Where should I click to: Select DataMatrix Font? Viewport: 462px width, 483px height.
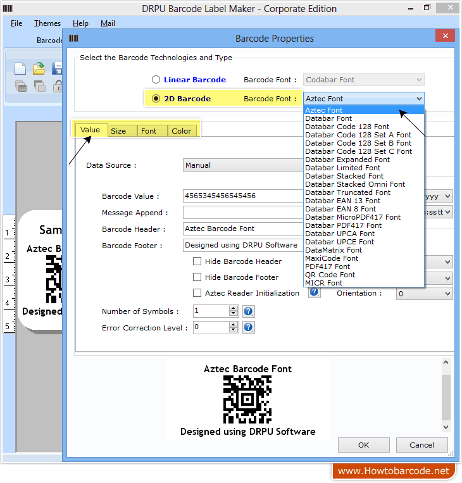click(x=364, y=250)
